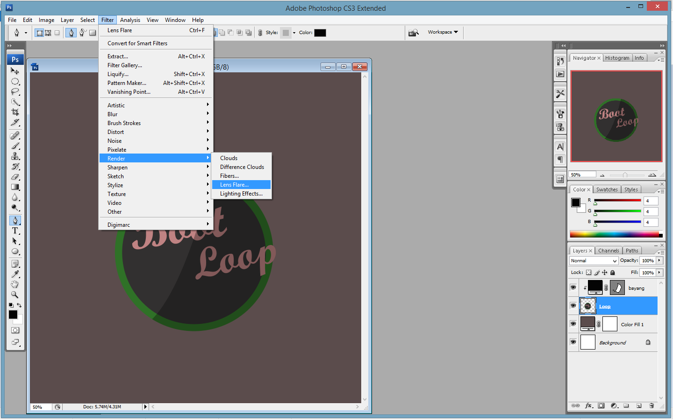Click the document window's vertical scrollbar
Screen dimensions: 673x420
coord(365,233)
